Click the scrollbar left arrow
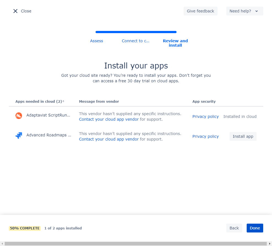 (2, 244)
